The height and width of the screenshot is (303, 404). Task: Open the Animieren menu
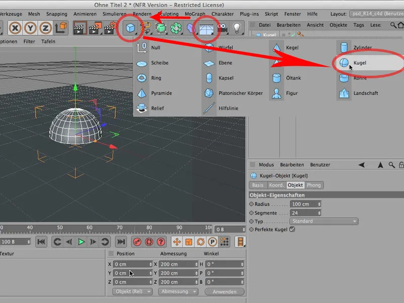(x=85, y=14)
